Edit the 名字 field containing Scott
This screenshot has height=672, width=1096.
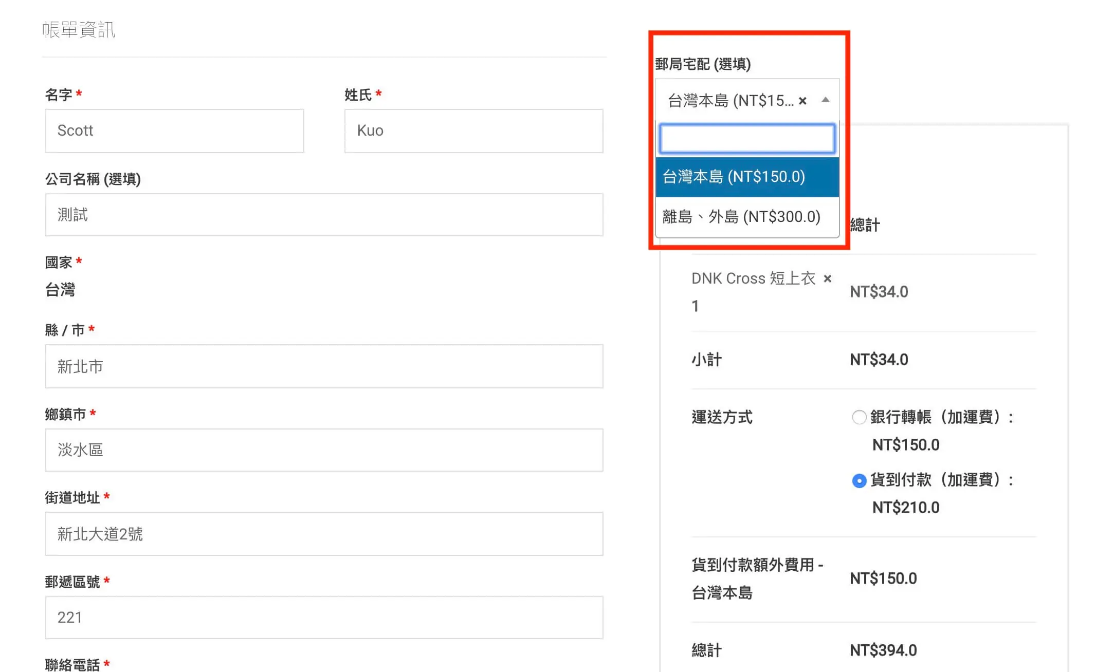pos(175,130)
